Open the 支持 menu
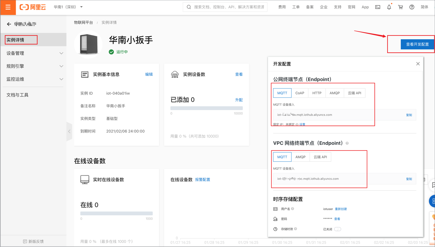 coord(338,7)
